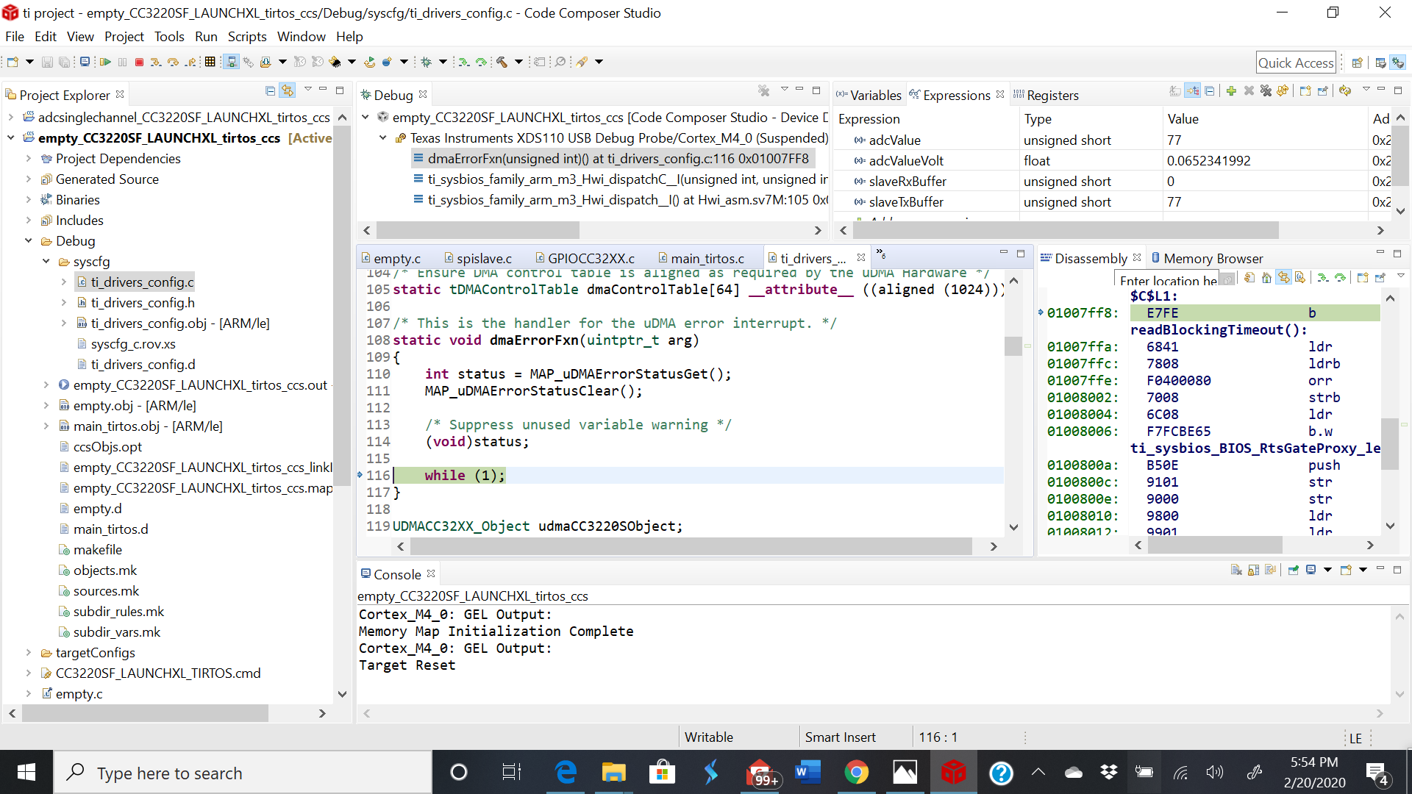Click the Quick Access field
Viewport: 1412px width, 794px height.
click(x=1296, y=62)
